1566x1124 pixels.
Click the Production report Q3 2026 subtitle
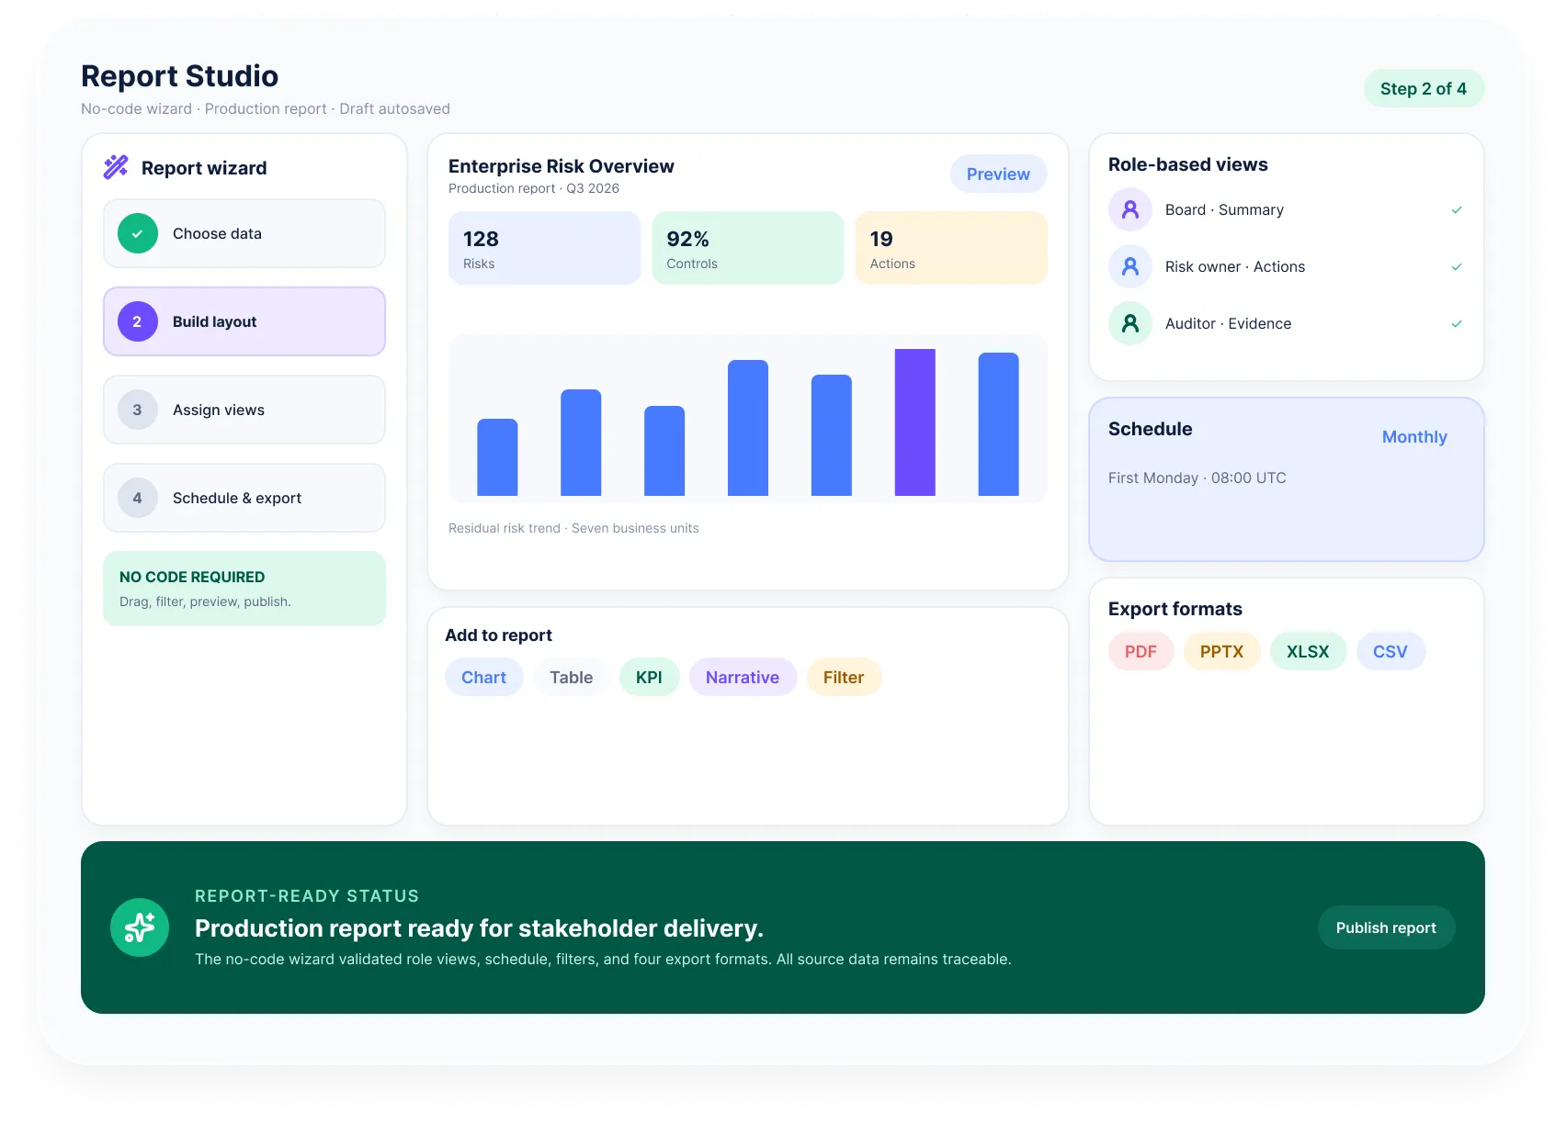coord(534,188)
